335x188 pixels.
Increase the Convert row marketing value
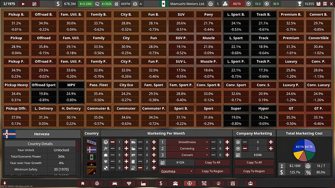[x=227, y=155]
